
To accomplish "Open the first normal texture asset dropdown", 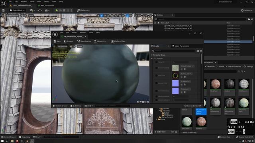I will click(x=185, y=81).
